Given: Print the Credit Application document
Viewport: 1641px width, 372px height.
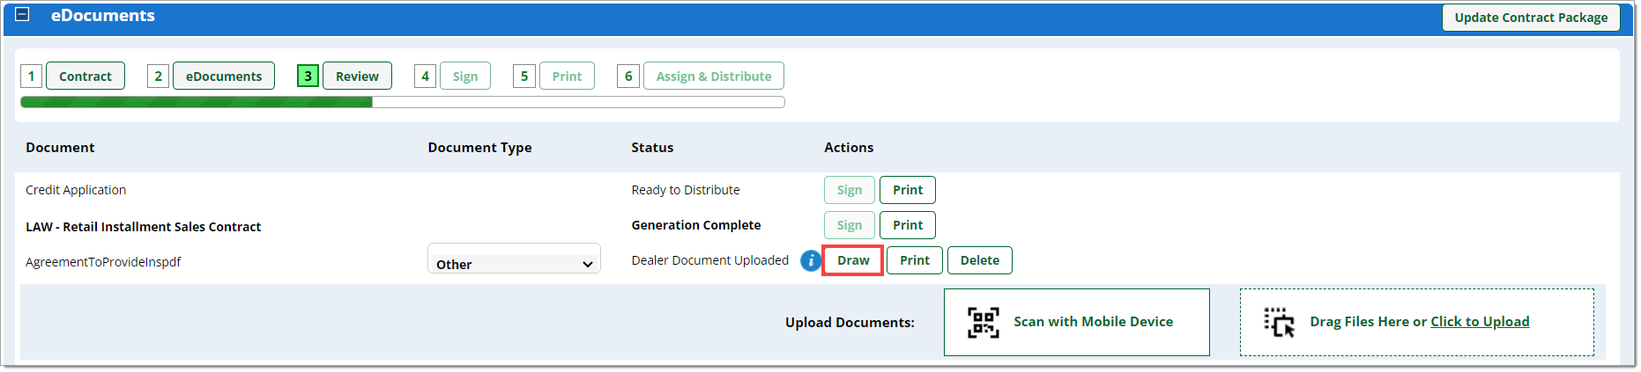Looking at the screenshot, I should [908, 190].
